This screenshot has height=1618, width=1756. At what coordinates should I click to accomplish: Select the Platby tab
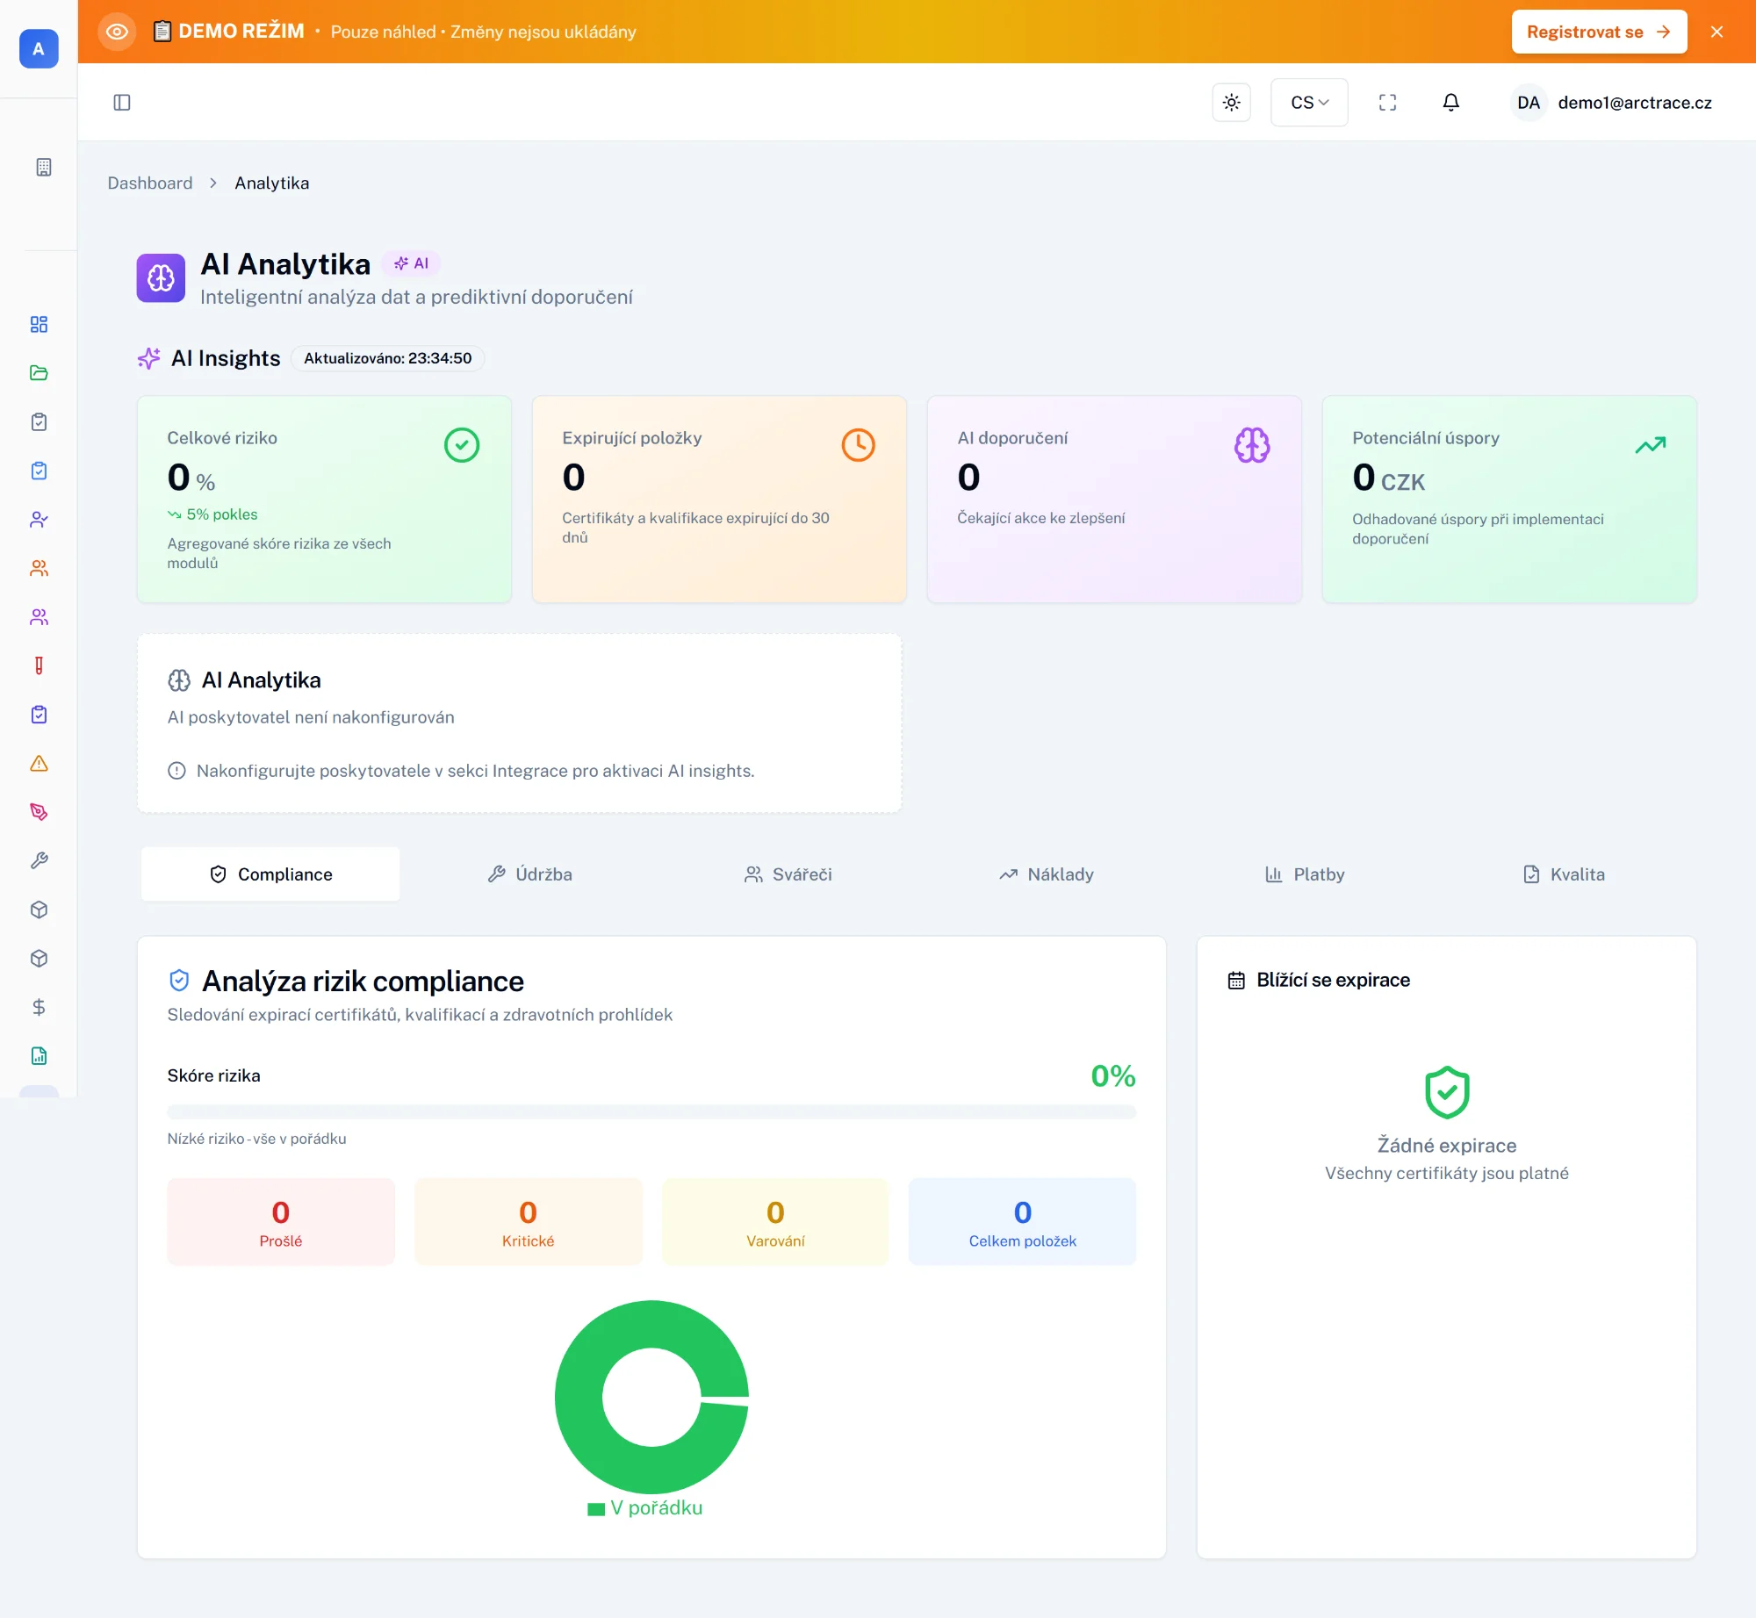coord(1305,874)
